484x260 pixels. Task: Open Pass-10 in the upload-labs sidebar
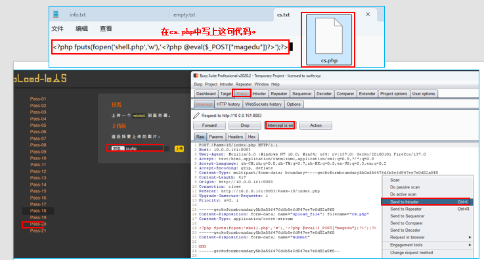(38, 158)
